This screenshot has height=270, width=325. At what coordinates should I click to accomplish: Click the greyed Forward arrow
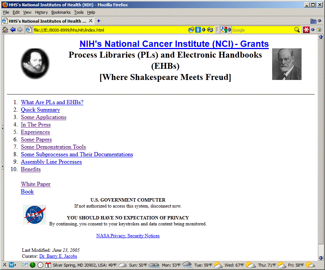(x=20, y=30)
